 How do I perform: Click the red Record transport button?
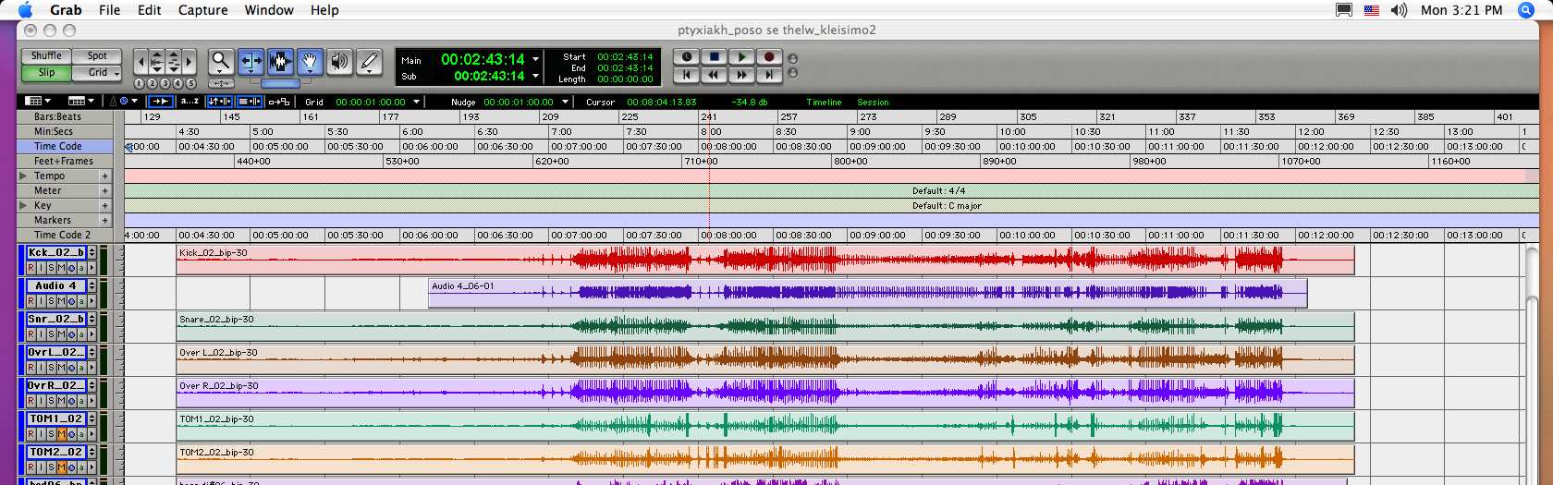click(x=769, y=56)
